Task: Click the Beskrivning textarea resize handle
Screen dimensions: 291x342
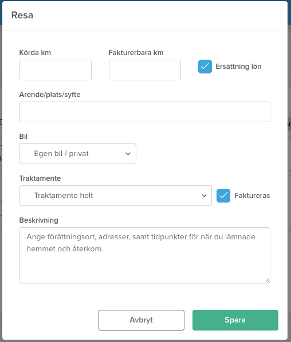Action: coord(268,281)
